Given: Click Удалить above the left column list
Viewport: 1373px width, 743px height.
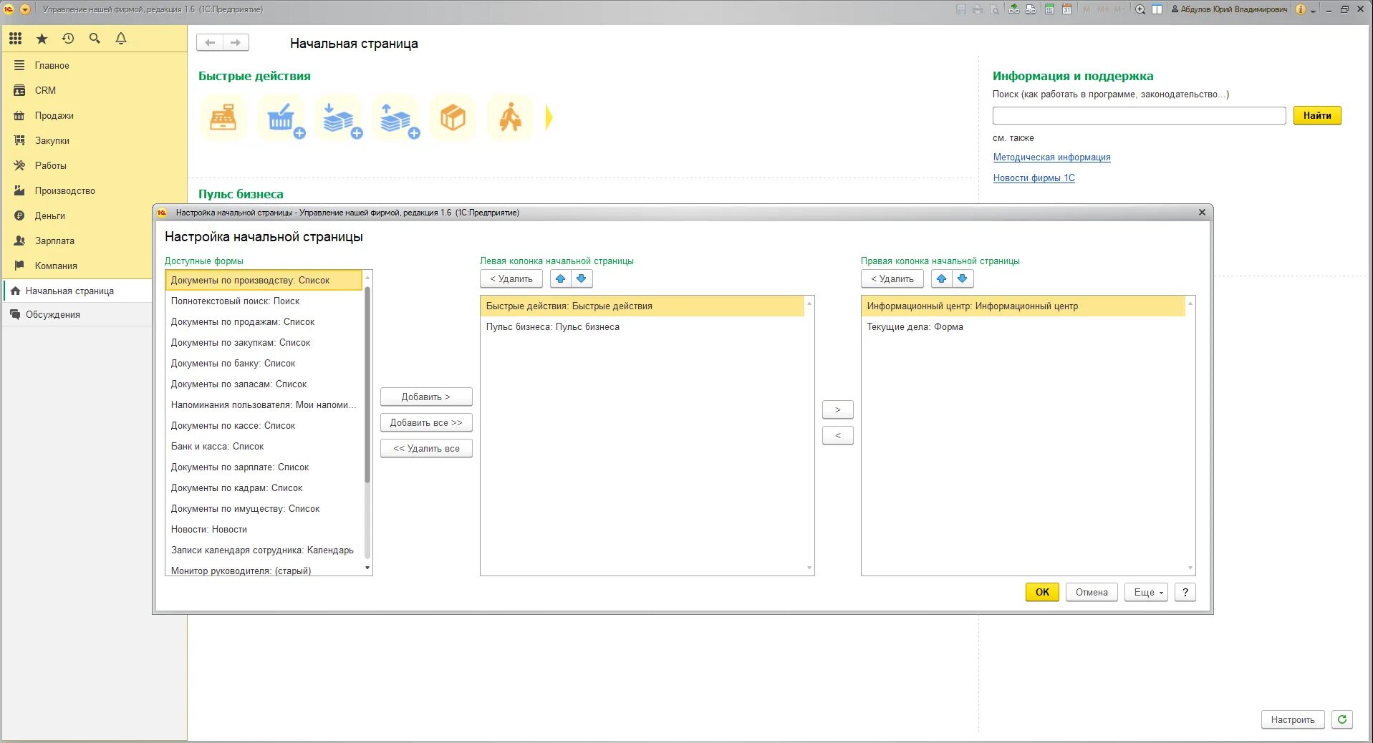Looking at the screenshot, I should (x=511, y=278).
